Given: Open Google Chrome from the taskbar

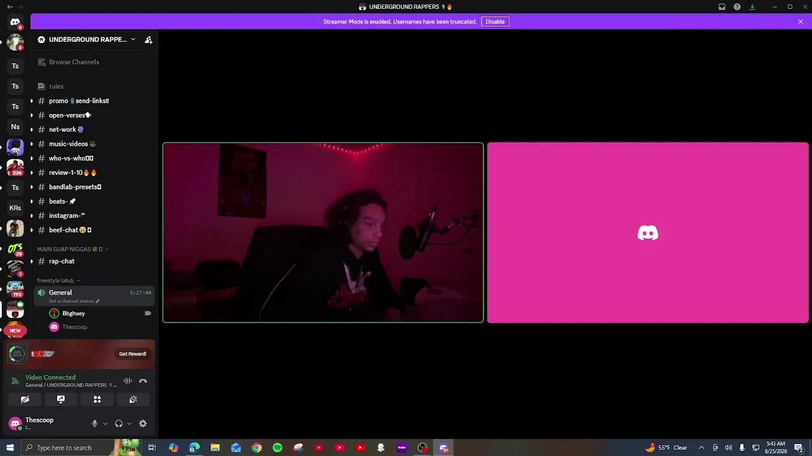Looking at the screenshot, I should [256, 448].
